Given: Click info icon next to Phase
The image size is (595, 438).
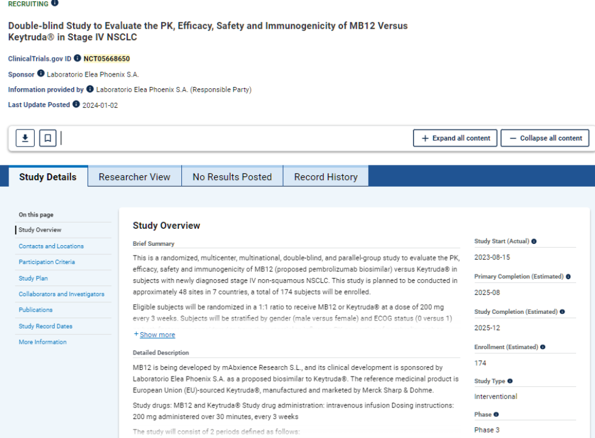Looking at the screenshot, I should [x=496, y=414].
